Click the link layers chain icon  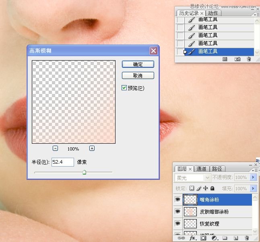click(181, 238)
